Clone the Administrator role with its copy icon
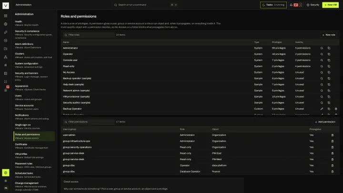The width and height of the screenshot is (343, 193). (x=329, y=48)
